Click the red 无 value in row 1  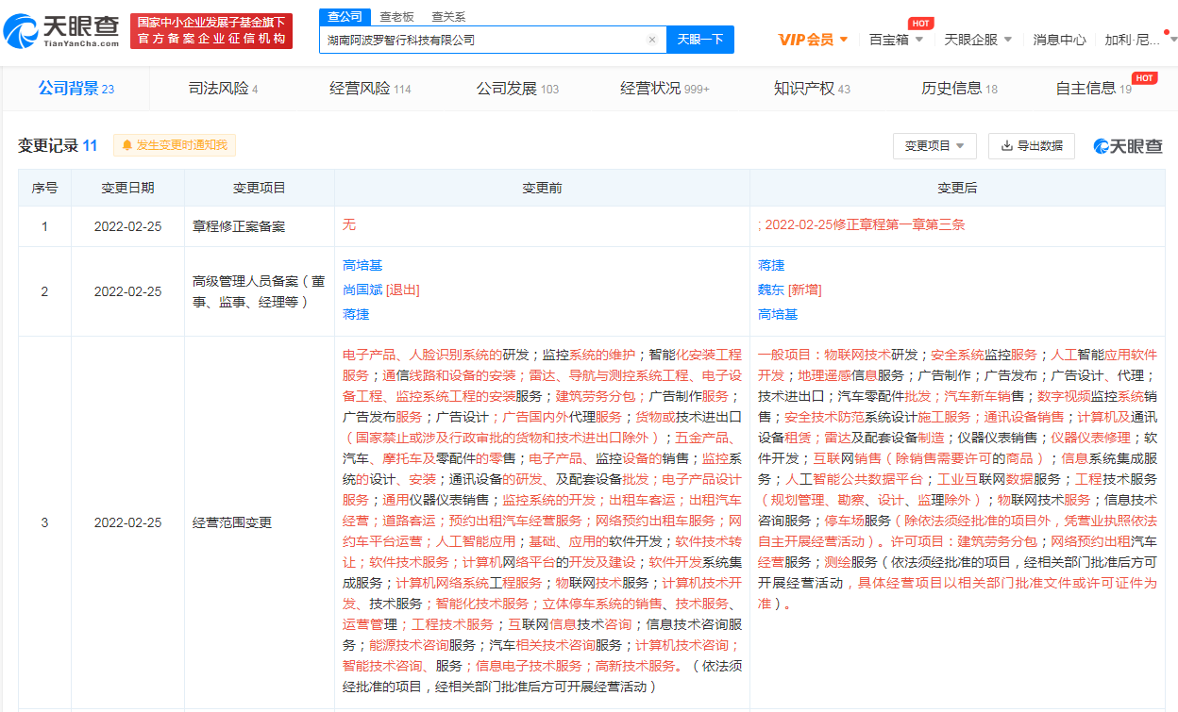349,224
